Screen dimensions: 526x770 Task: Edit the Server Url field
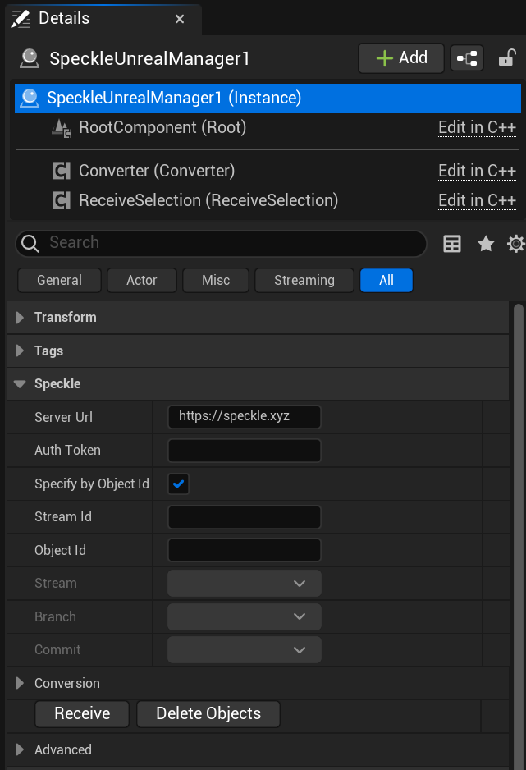(245, 417)
